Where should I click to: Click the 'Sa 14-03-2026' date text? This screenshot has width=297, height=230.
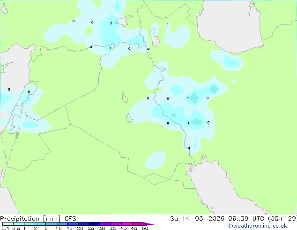(x=197, y=219)
